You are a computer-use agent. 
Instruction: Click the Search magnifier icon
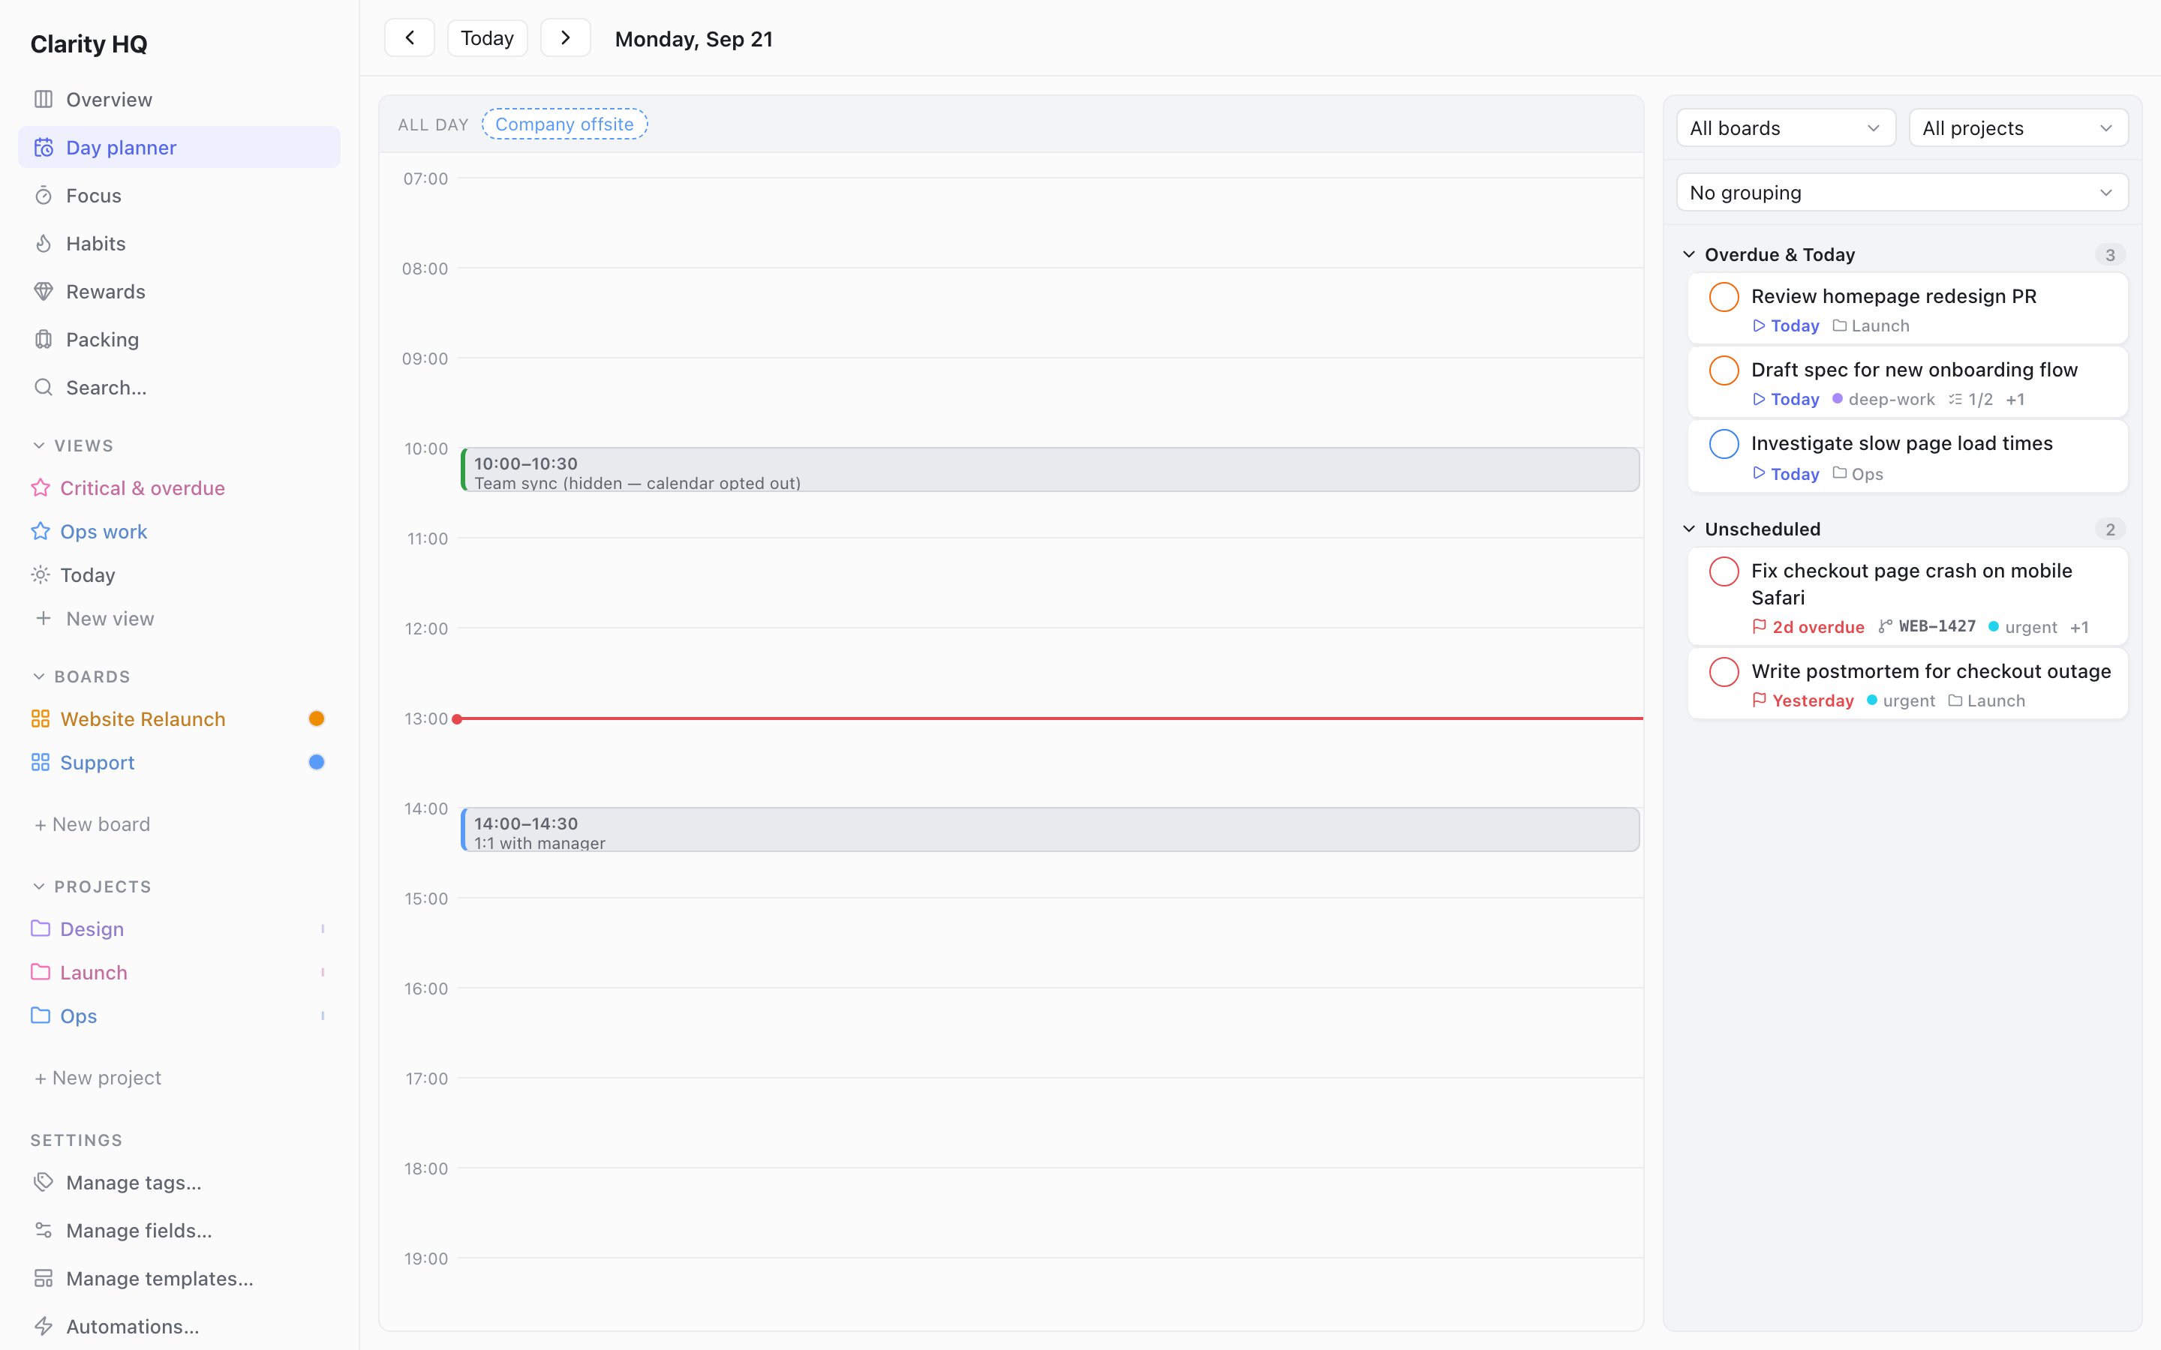pos(43,388)
